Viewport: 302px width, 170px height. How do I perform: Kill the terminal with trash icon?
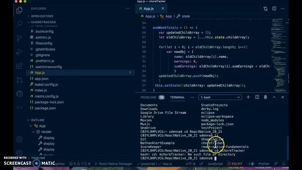pos(265,97)
